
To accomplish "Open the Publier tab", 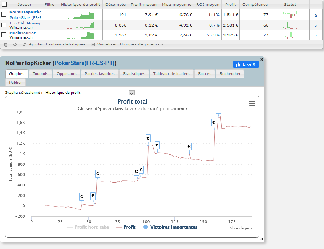I will point(16,82).
